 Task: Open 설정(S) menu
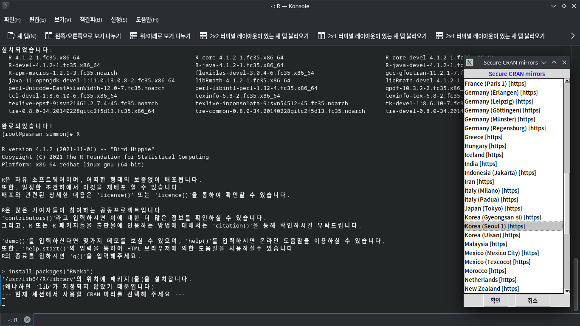119,20
